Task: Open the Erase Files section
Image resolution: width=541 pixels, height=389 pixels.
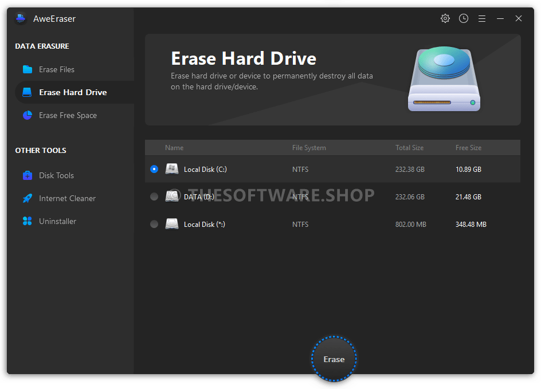Action: (75, 69)
